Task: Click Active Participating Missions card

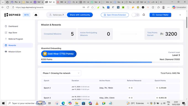Action: [95, 34]
